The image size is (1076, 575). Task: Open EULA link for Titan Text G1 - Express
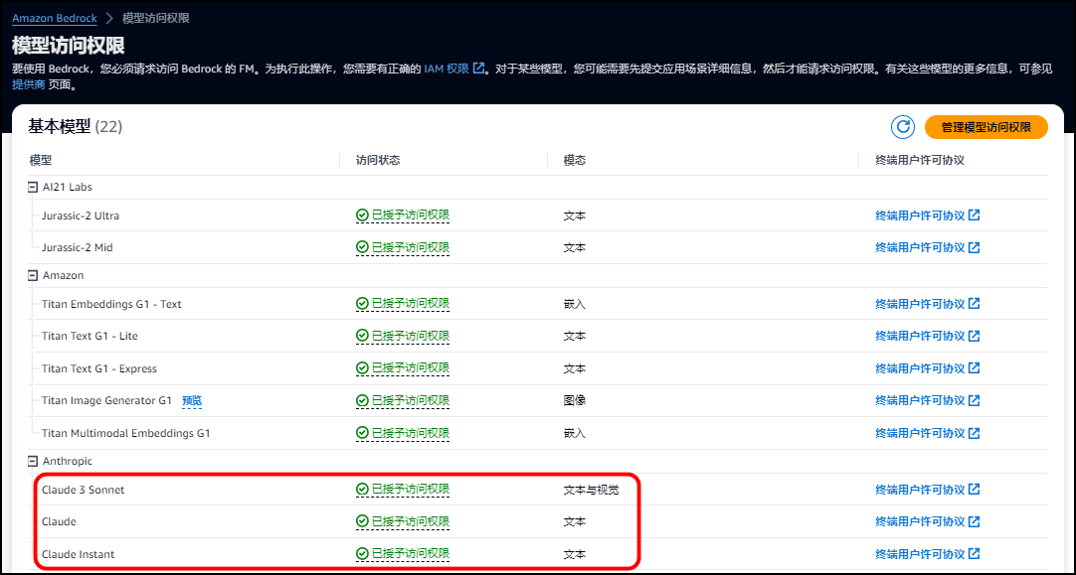[x=928, y=368]
